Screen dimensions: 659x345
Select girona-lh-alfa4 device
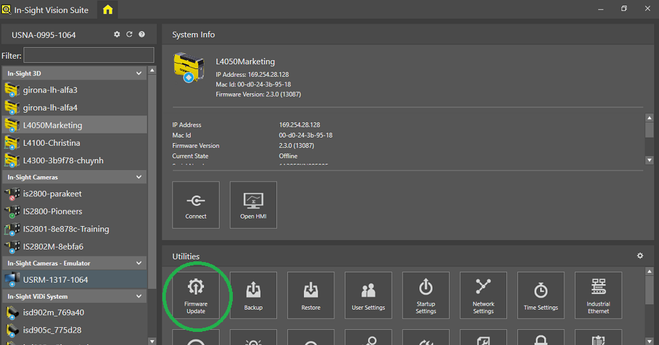pos(75,107)
